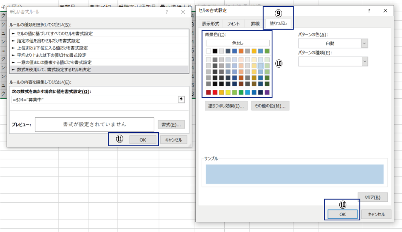The width and height of the screenshot is (402, 232).
Task: Choose the purple swatch in the bottom color row
Action: 267,92
